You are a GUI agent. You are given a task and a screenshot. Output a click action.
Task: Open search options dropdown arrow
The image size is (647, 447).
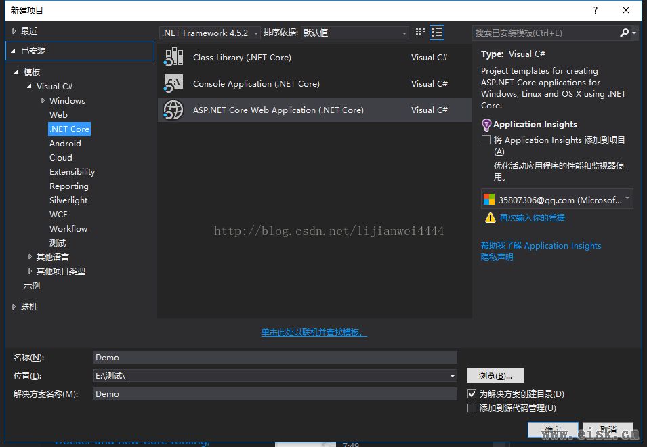tap(634, 33)
